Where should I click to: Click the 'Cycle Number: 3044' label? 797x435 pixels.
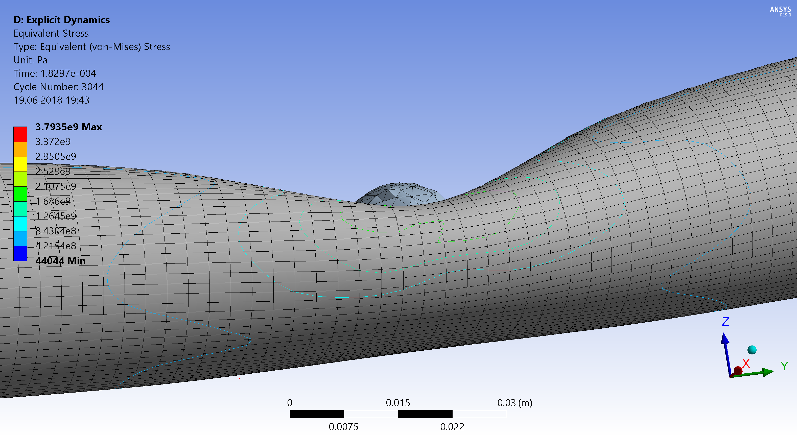point(58,87)
